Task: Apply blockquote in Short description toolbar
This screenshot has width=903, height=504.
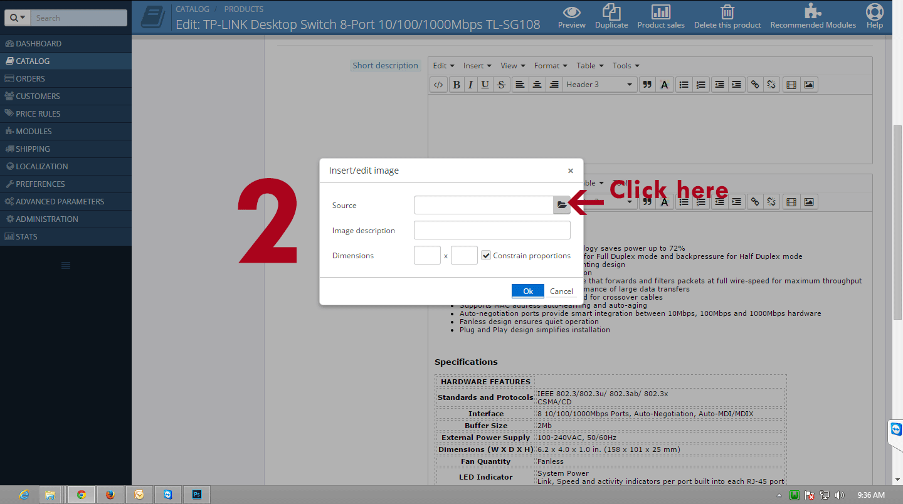Action: coord(647,85)
